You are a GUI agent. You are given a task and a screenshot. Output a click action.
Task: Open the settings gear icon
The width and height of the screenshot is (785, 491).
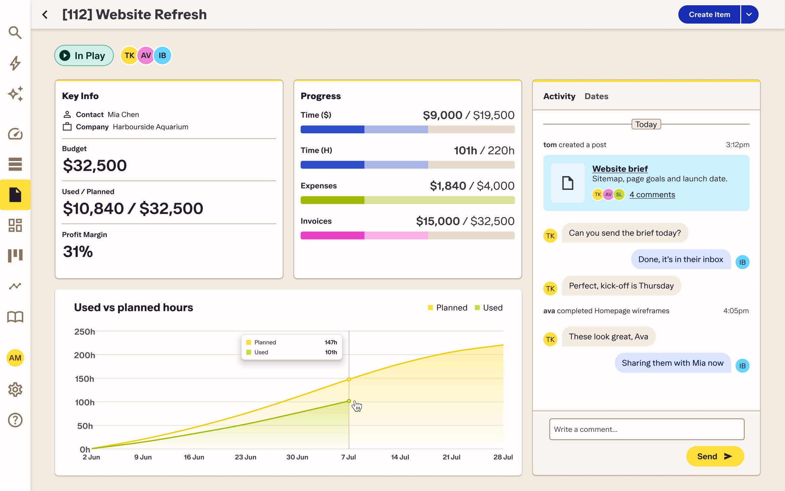15,390
